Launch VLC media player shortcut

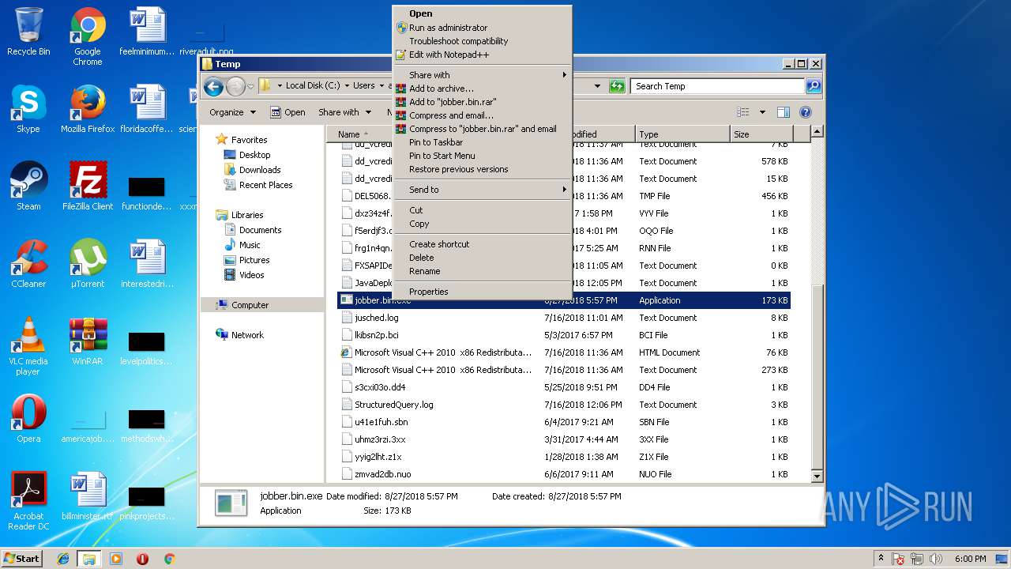click(28, 346)
